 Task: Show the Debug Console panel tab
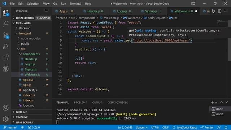pyautogui.click(x=117, y=103)
